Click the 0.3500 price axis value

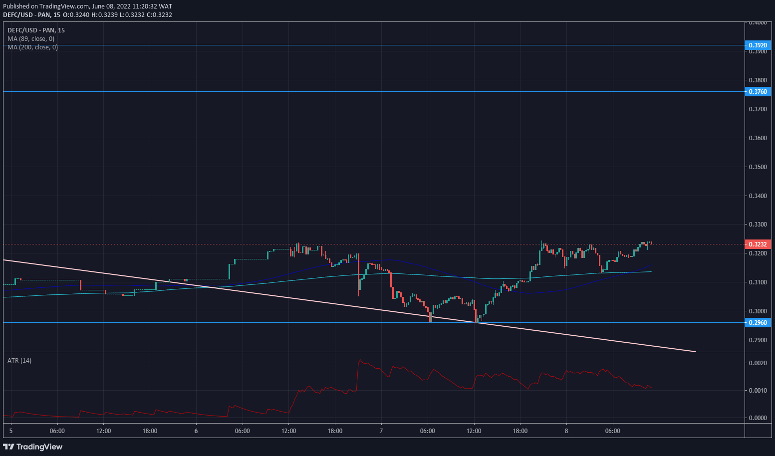pos(758,167)
